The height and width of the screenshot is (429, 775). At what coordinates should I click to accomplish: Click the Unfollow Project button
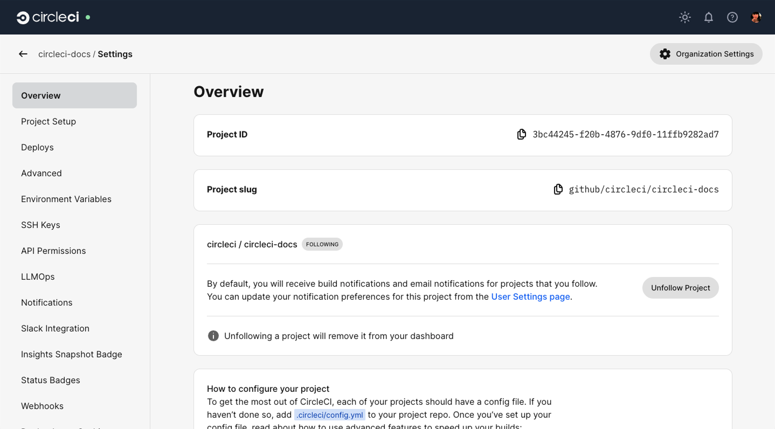pos(680,288)
